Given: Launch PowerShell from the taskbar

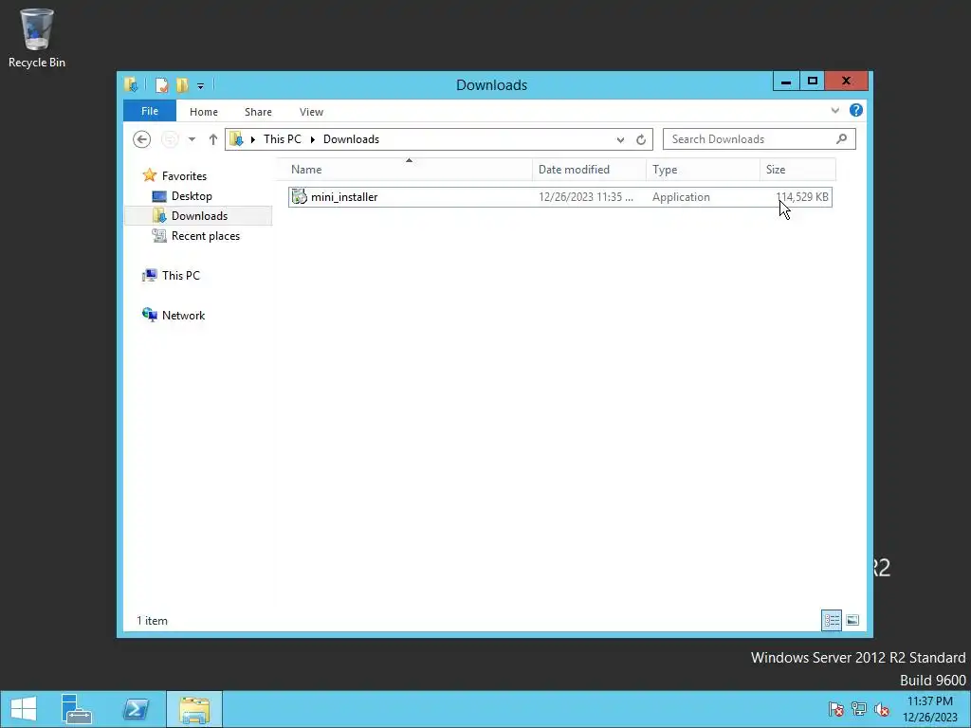Looking at the screenshot, I should (x=136, y=709).
